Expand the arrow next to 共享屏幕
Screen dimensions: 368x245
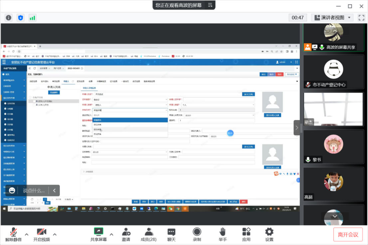click(x=111, y=234)
